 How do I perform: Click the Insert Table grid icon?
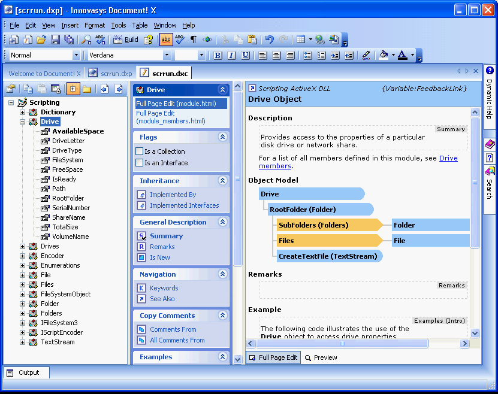point(300,40)
